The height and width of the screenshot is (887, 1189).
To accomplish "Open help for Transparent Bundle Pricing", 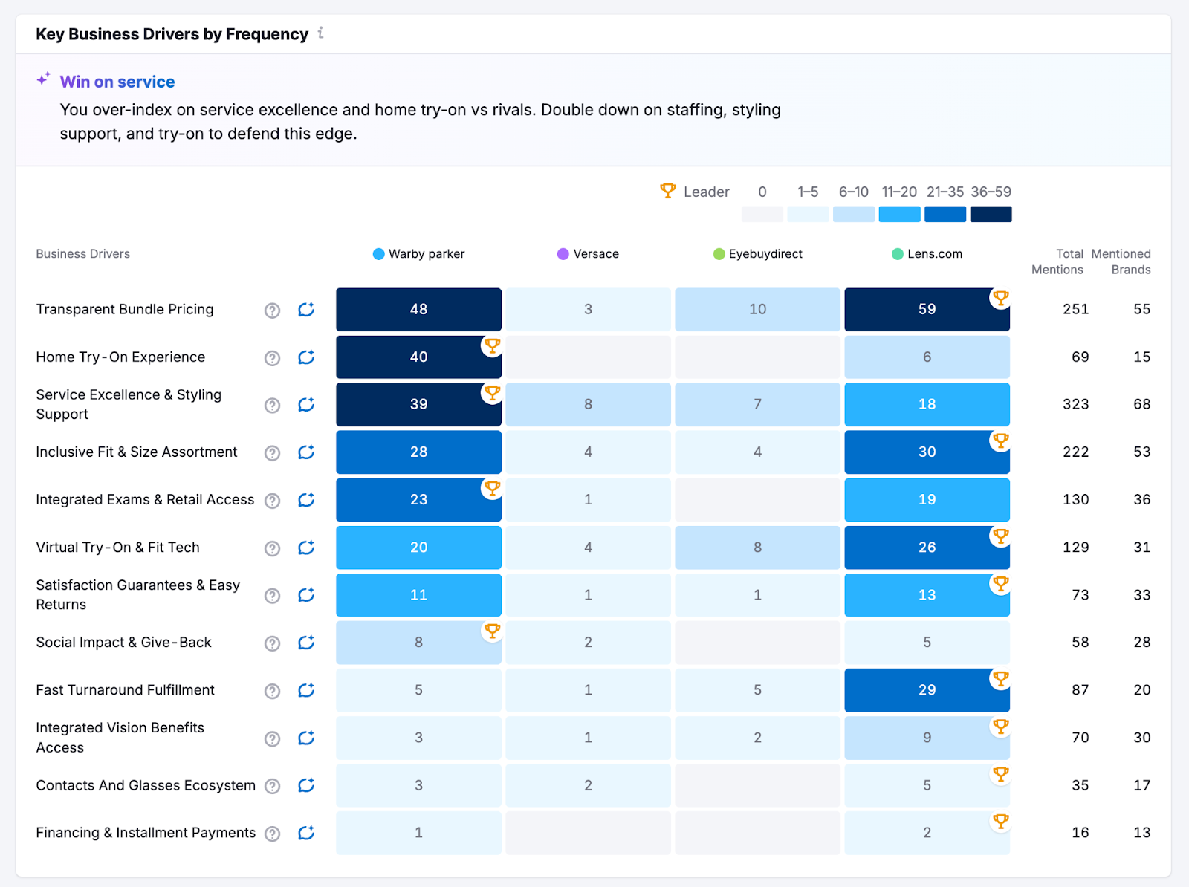I will coord(273,311).
